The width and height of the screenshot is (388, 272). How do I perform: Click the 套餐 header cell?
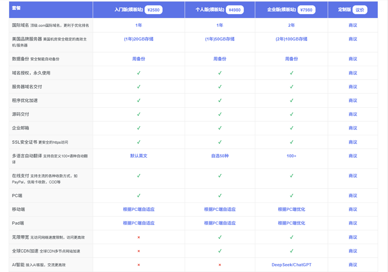[x=51, y=10]
